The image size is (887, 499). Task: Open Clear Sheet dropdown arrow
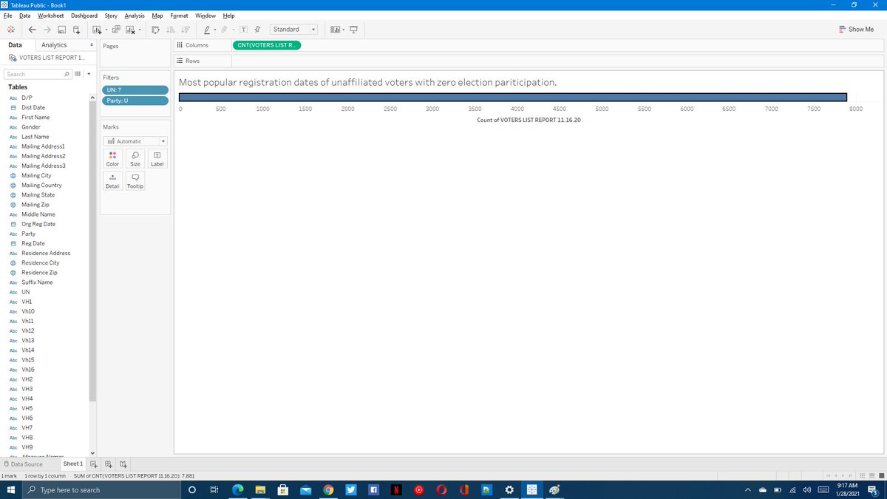(x=140, y=30)
